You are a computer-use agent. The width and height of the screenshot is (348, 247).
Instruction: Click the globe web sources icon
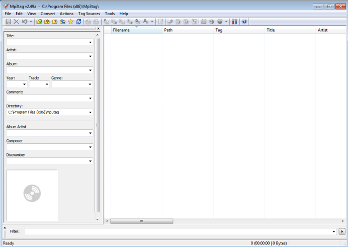(212, 22)
